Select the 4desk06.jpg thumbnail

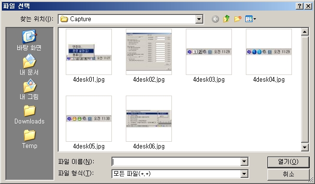[x=149, y=119]
